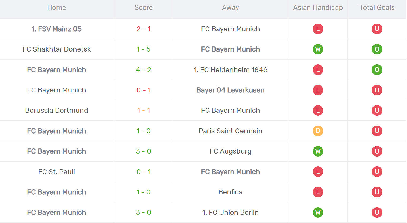Click the red L badge in the Mainz row
Viewport: 407px width, 223px height.
318,29
